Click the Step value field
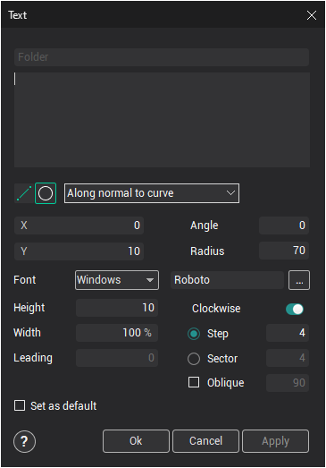The image size is (326, 468). pos(288,333)
